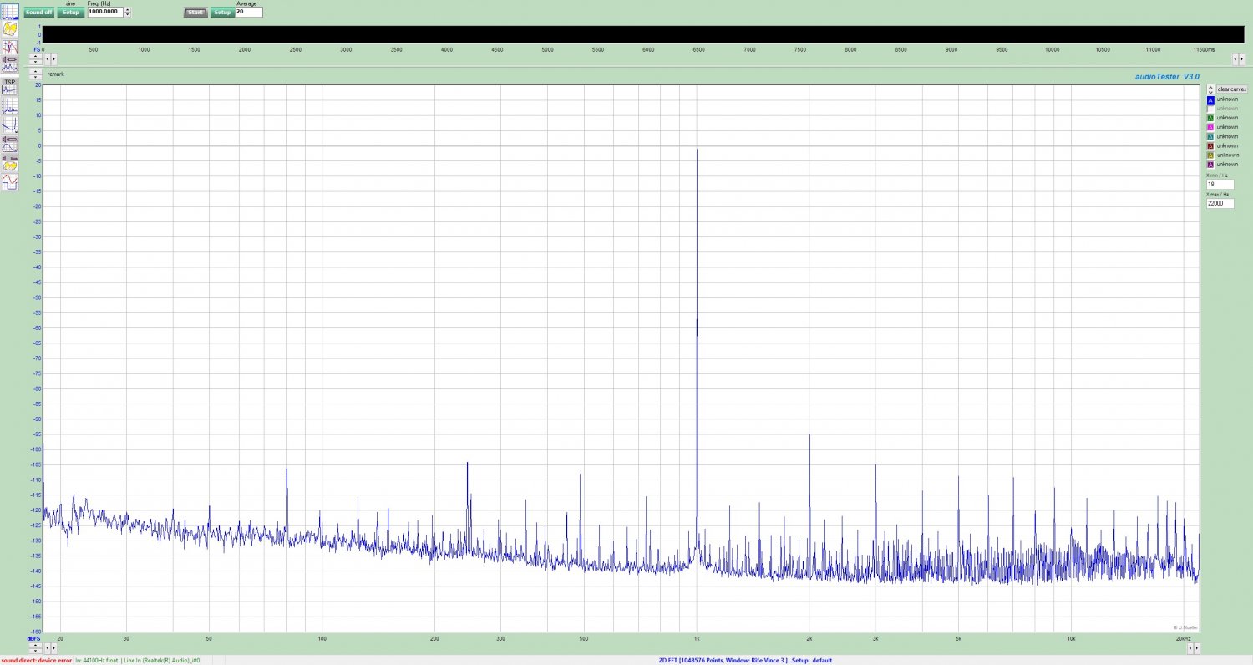This screenshot has height=665, width=1253.
Task: Select the TSP measurement icon
Action: click(x=10, y=86)
